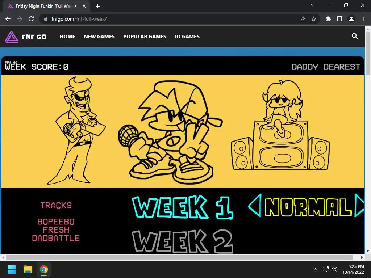Bookmark this page with the star icon
Image resolution: width=371 pixels, height=278 pixels.
click(313, 19)
